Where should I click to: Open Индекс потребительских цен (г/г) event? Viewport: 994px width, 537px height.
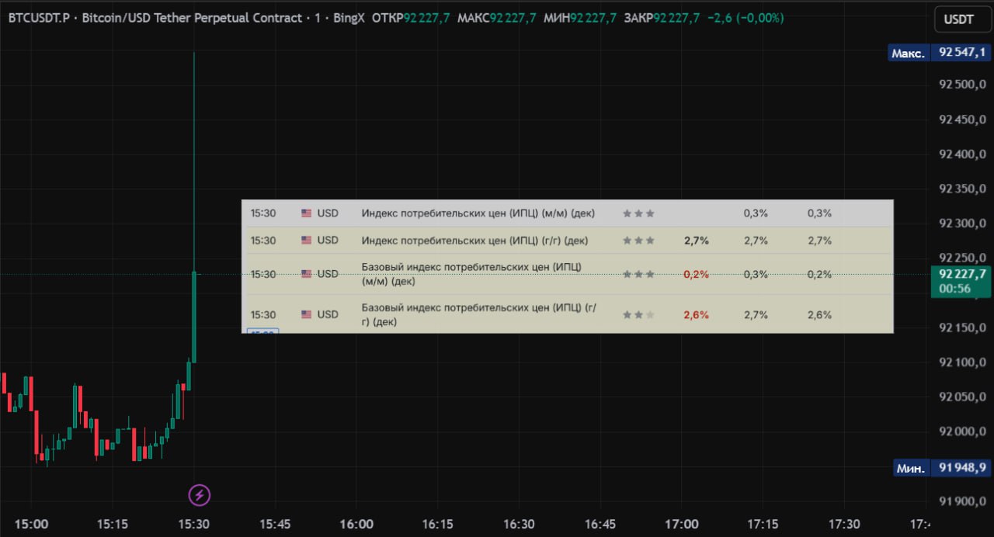click(x=474, y=241)
